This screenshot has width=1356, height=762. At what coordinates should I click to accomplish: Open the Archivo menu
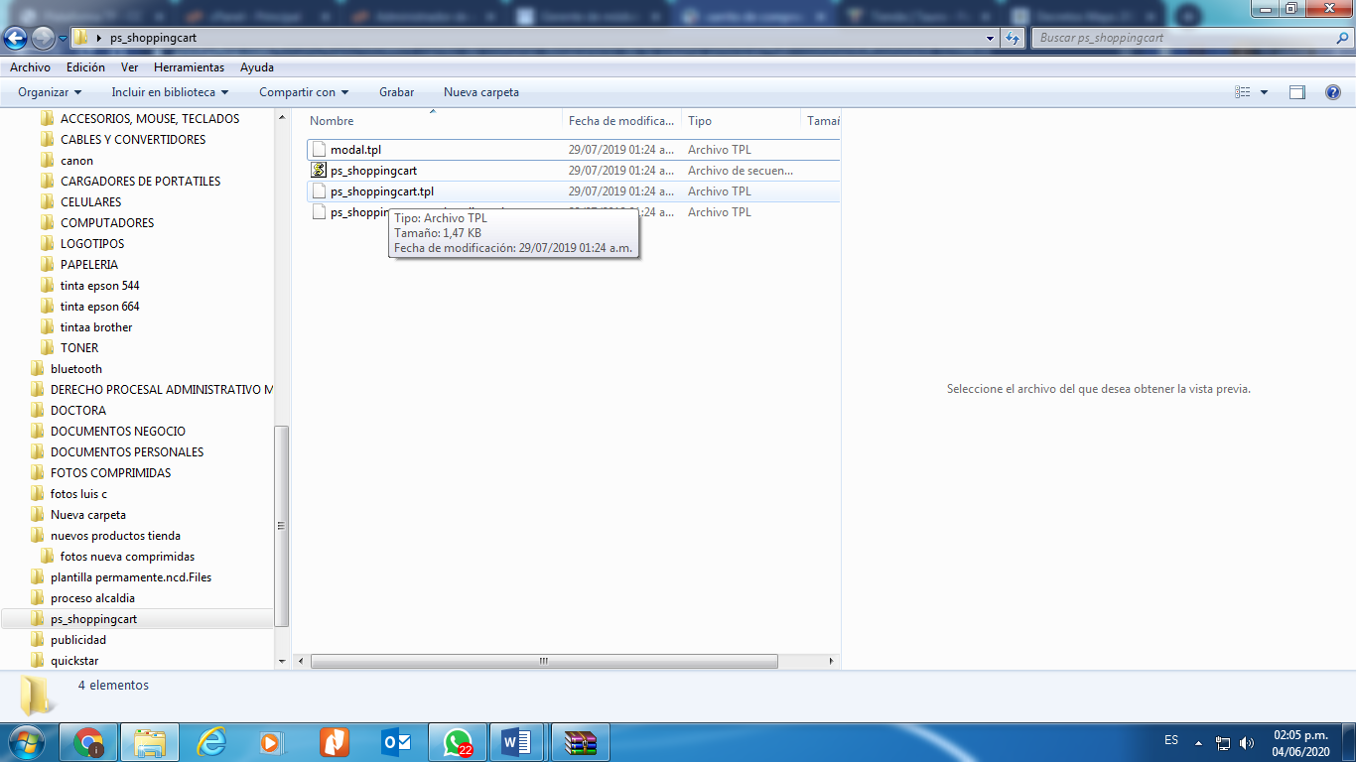tap(30, 67)
